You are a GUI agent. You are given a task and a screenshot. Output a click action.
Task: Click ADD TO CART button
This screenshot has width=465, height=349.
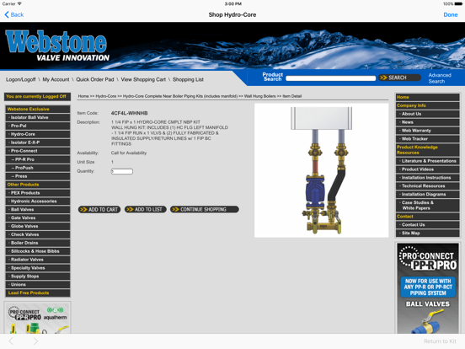(x=99, y=210)
